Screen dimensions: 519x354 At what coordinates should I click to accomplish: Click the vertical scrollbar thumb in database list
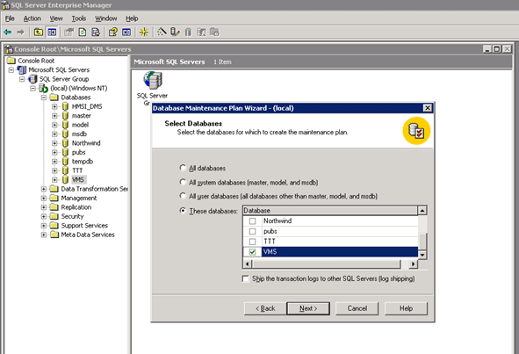422,241
